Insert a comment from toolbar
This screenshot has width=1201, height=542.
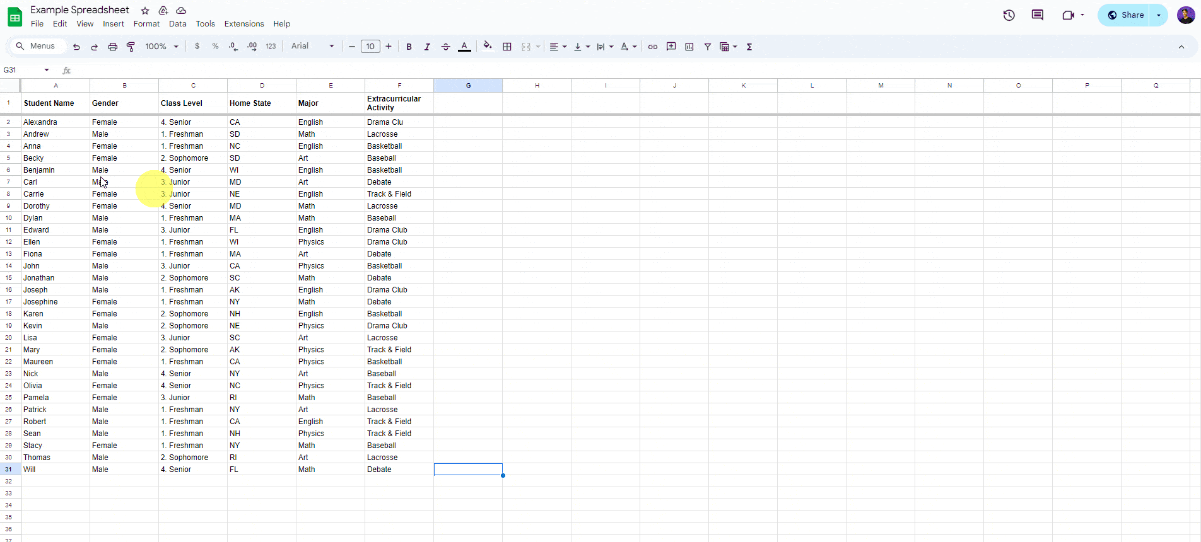(x=671, y=47)
